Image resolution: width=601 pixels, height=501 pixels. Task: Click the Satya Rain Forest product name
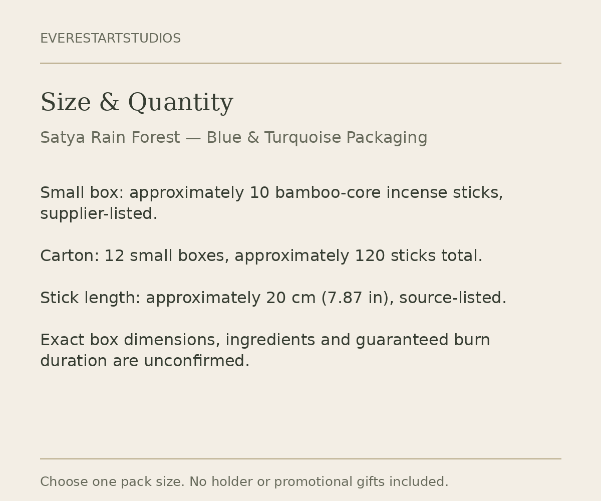110,138
